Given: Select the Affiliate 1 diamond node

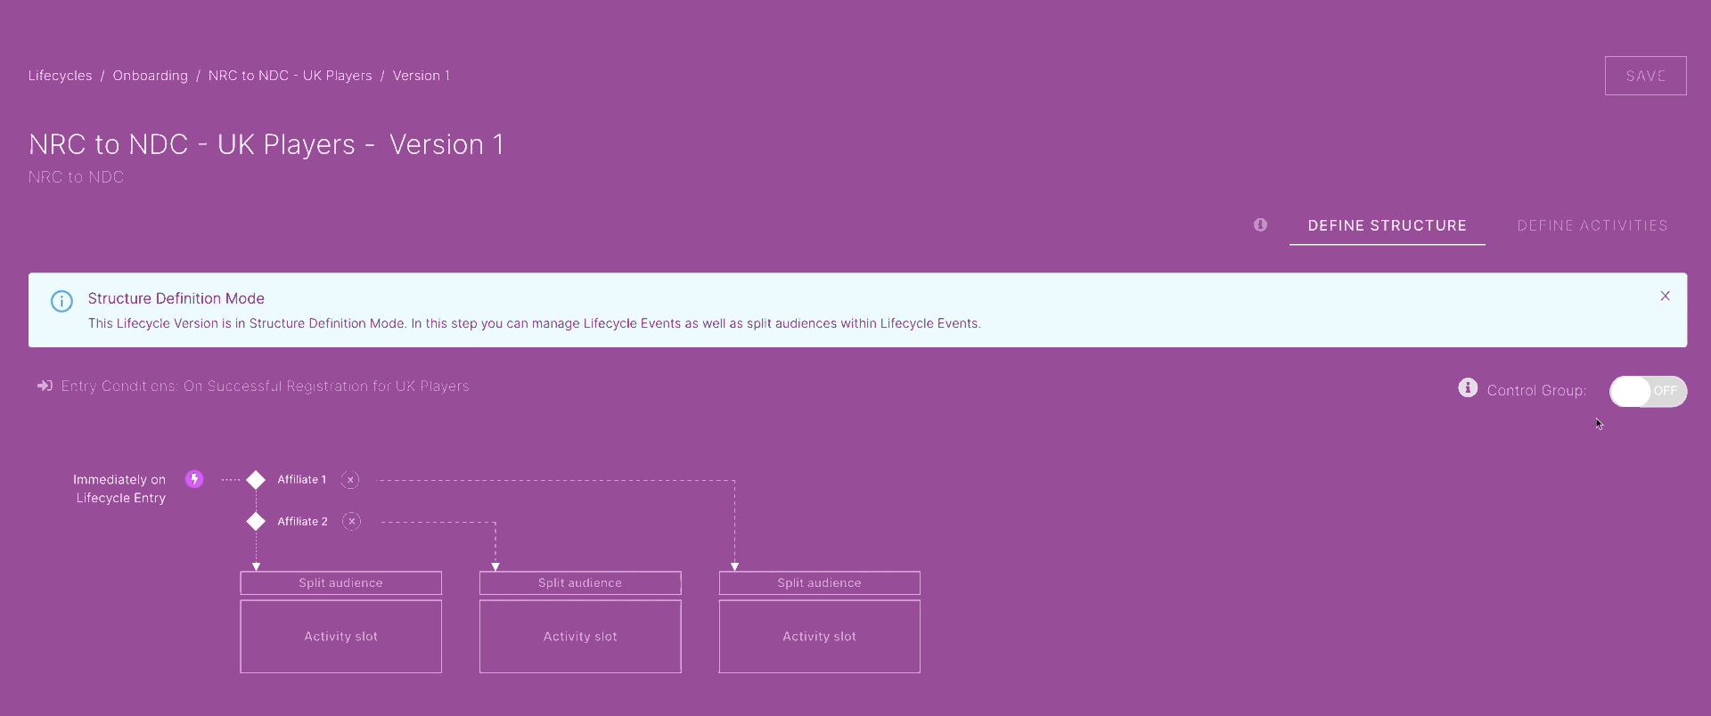Looking at the screenshot, I should (256, 480).
